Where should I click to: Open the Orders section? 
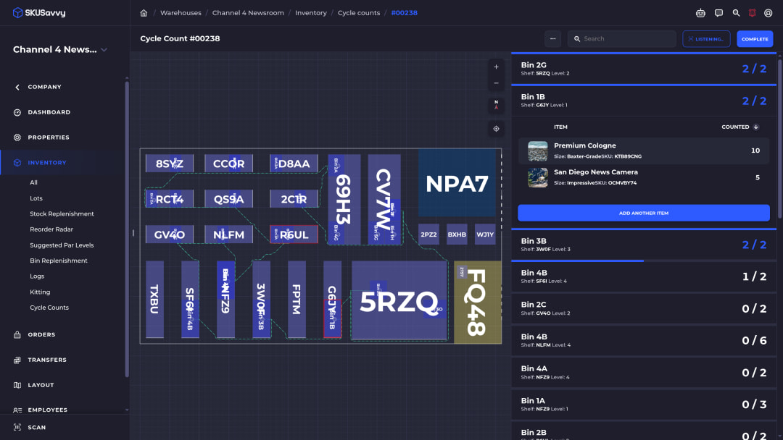point(41,335)
